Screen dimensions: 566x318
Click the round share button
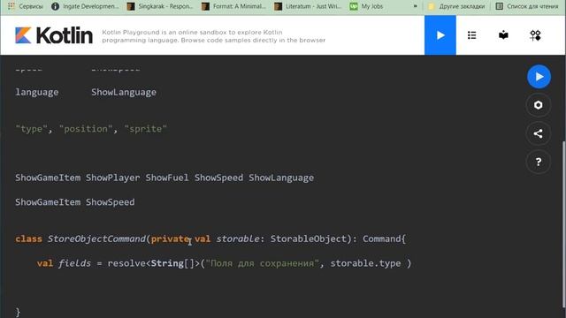[539, 133]
